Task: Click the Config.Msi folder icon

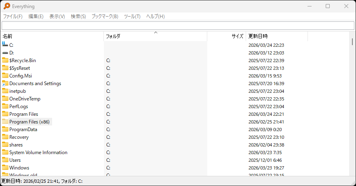Action: coord(5,75)
